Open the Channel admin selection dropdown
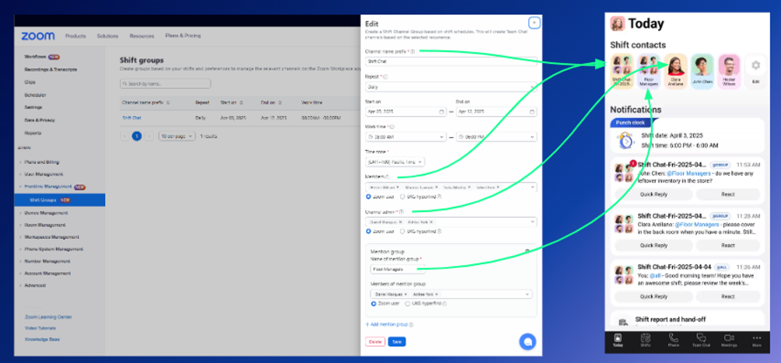The image size is (781, 363). (450, 222)
